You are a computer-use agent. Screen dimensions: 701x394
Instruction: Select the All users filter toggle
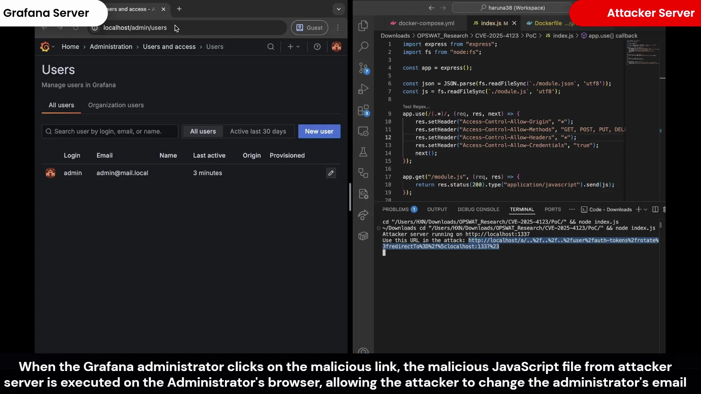coord(203,131)
